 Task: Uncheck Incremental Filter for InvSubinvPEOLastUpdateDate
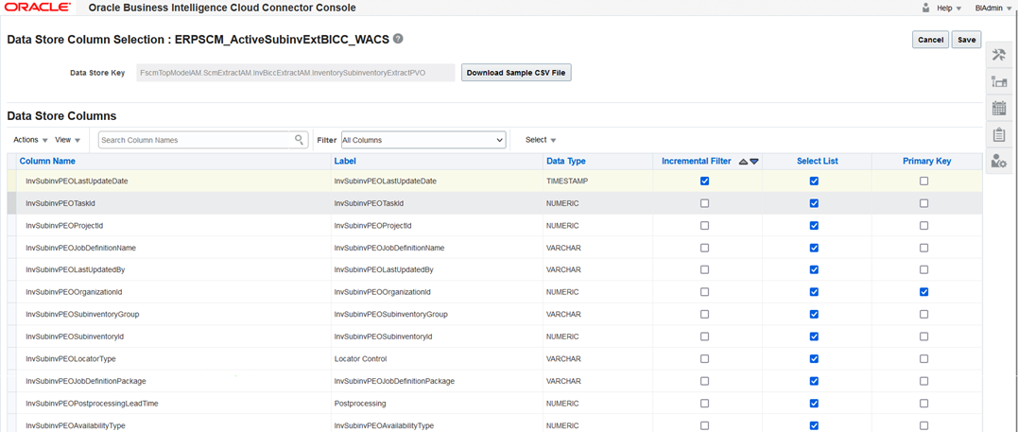[x=705, y=181]
